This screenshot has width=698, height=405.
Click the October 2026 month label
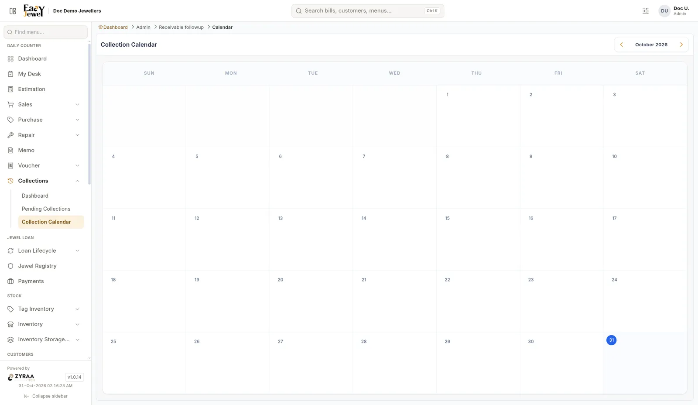pos(651,45)
